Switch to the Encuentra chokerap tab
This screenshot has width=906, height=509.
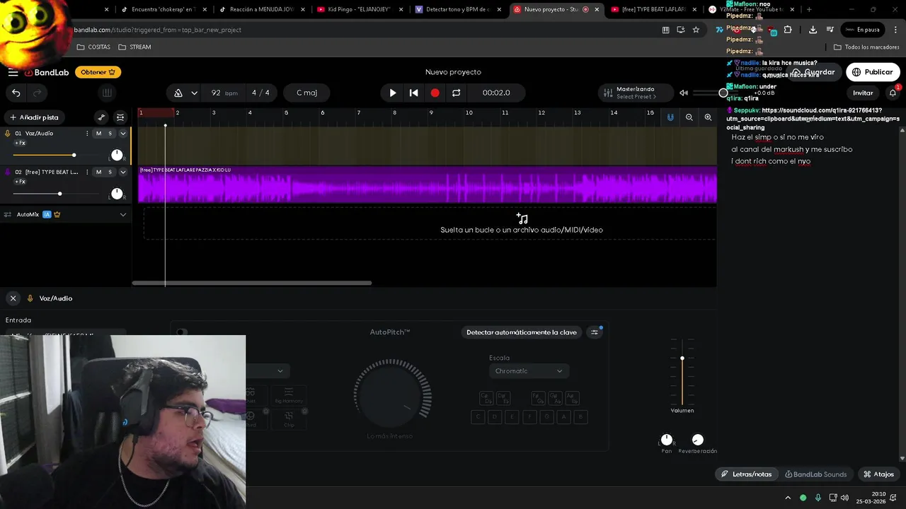click(163, 9)
